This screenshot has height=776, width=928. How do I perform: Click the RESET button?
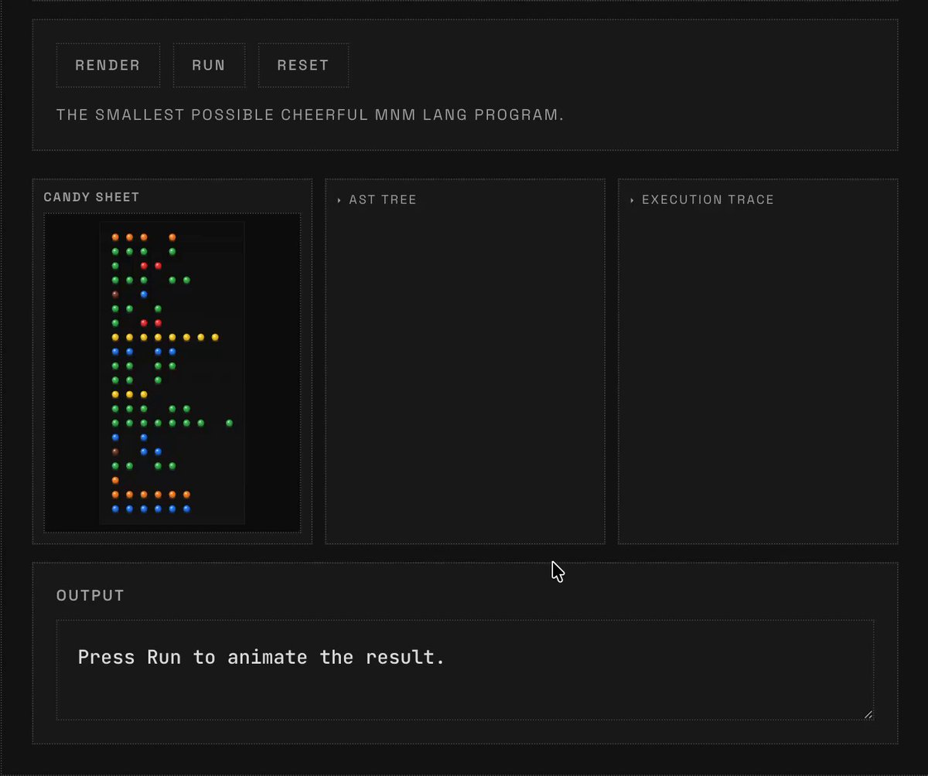point(303,65)
